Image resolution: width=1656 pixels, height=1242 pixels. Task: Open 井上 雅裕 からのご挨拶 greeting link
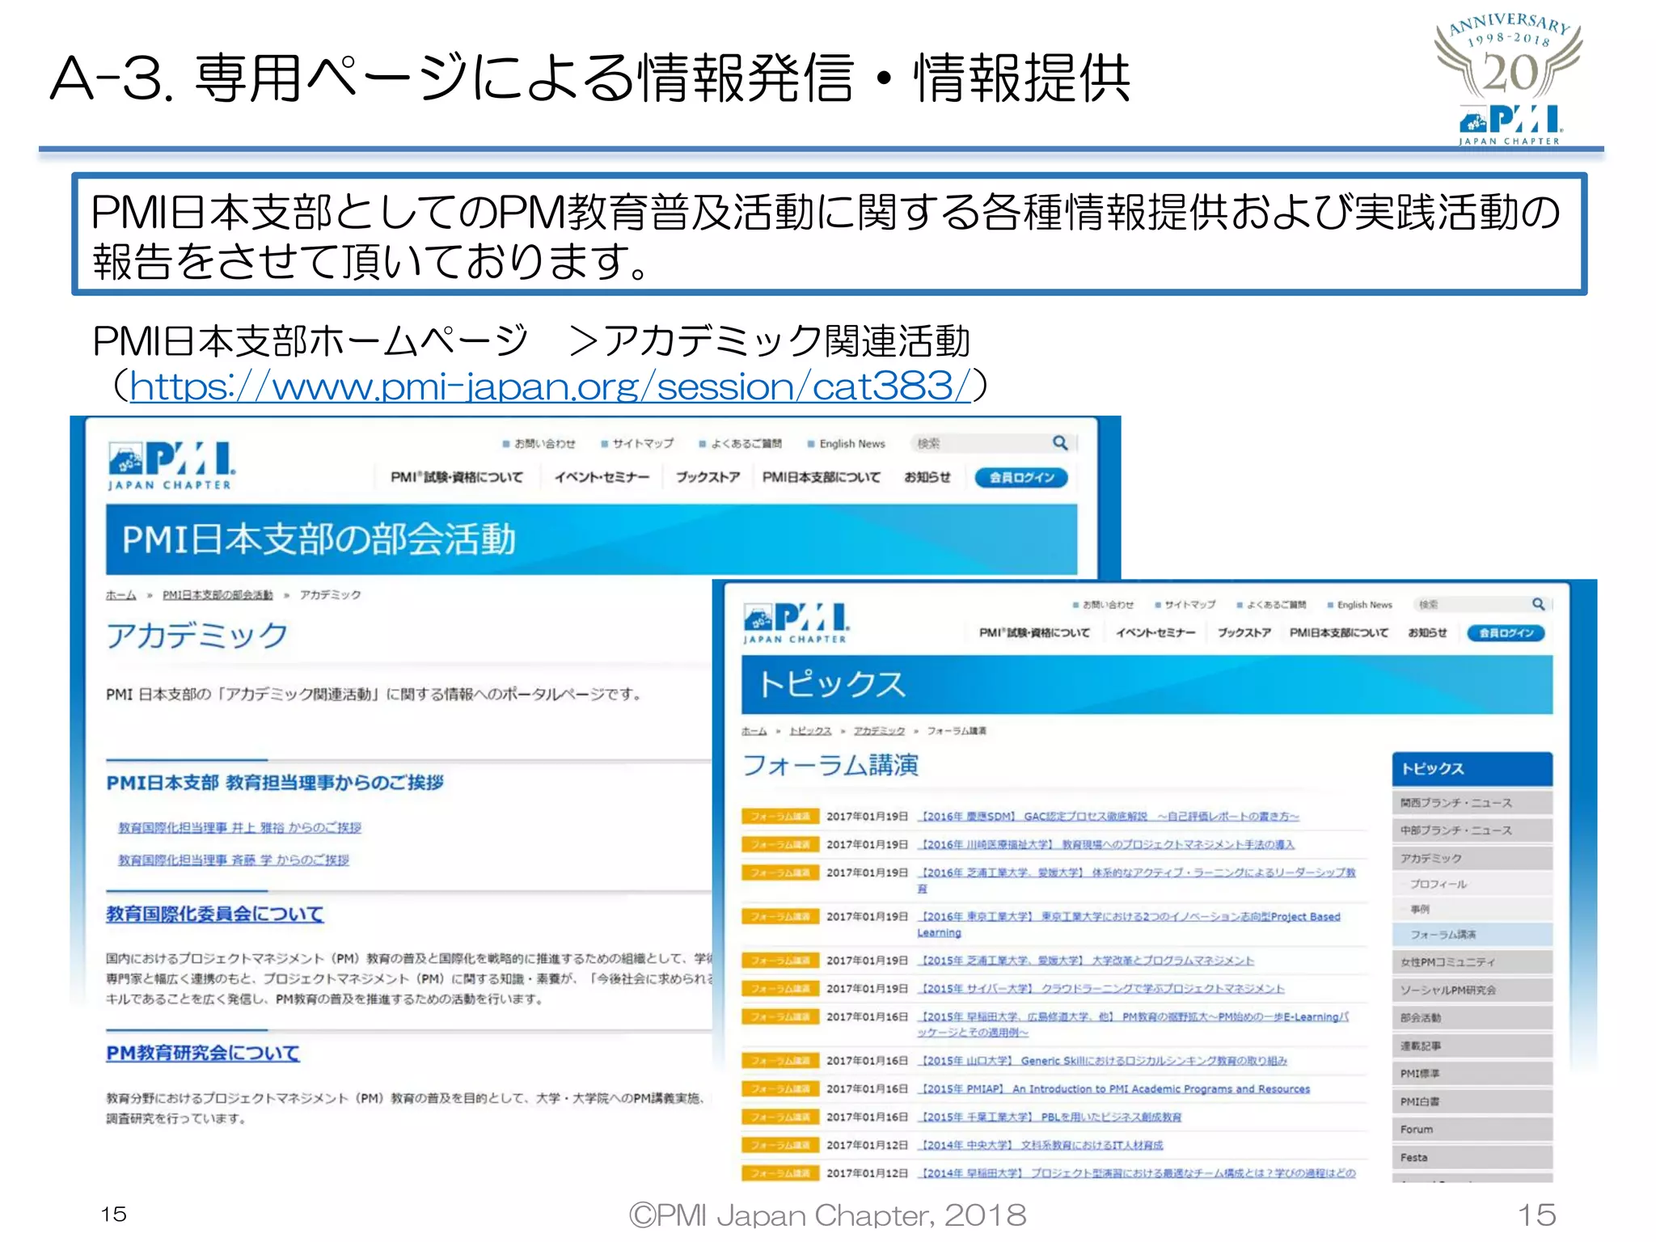click(x=239, y=827)
